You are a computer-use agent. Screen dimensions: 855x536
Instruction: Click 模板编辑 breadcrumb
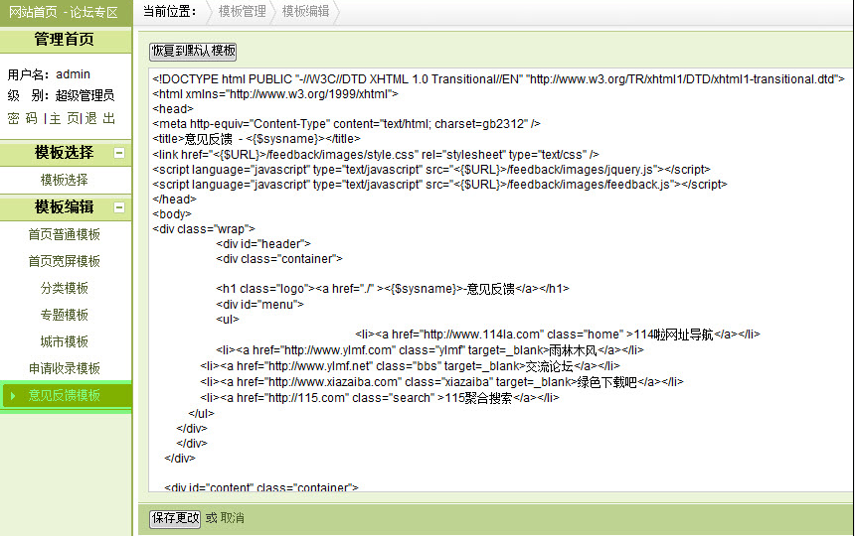305,11
